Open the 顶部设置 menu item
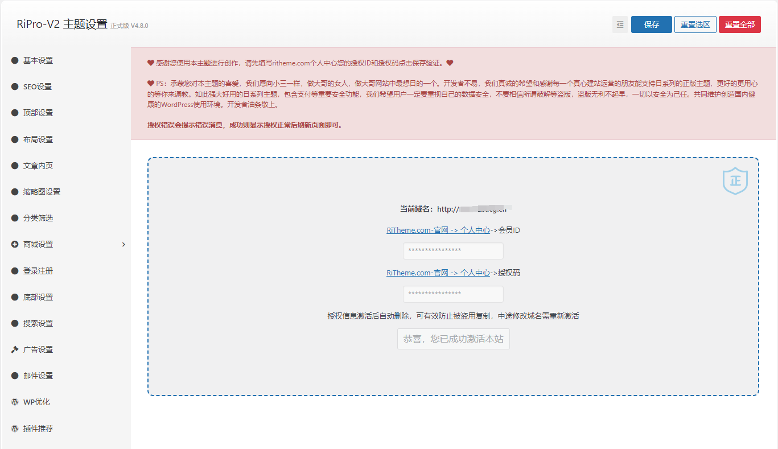 click(65, 113)
